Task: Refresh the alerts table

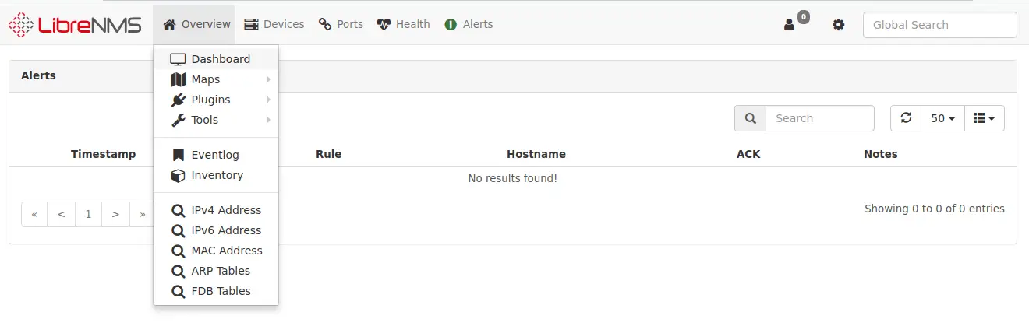Action: coord(906,118)
